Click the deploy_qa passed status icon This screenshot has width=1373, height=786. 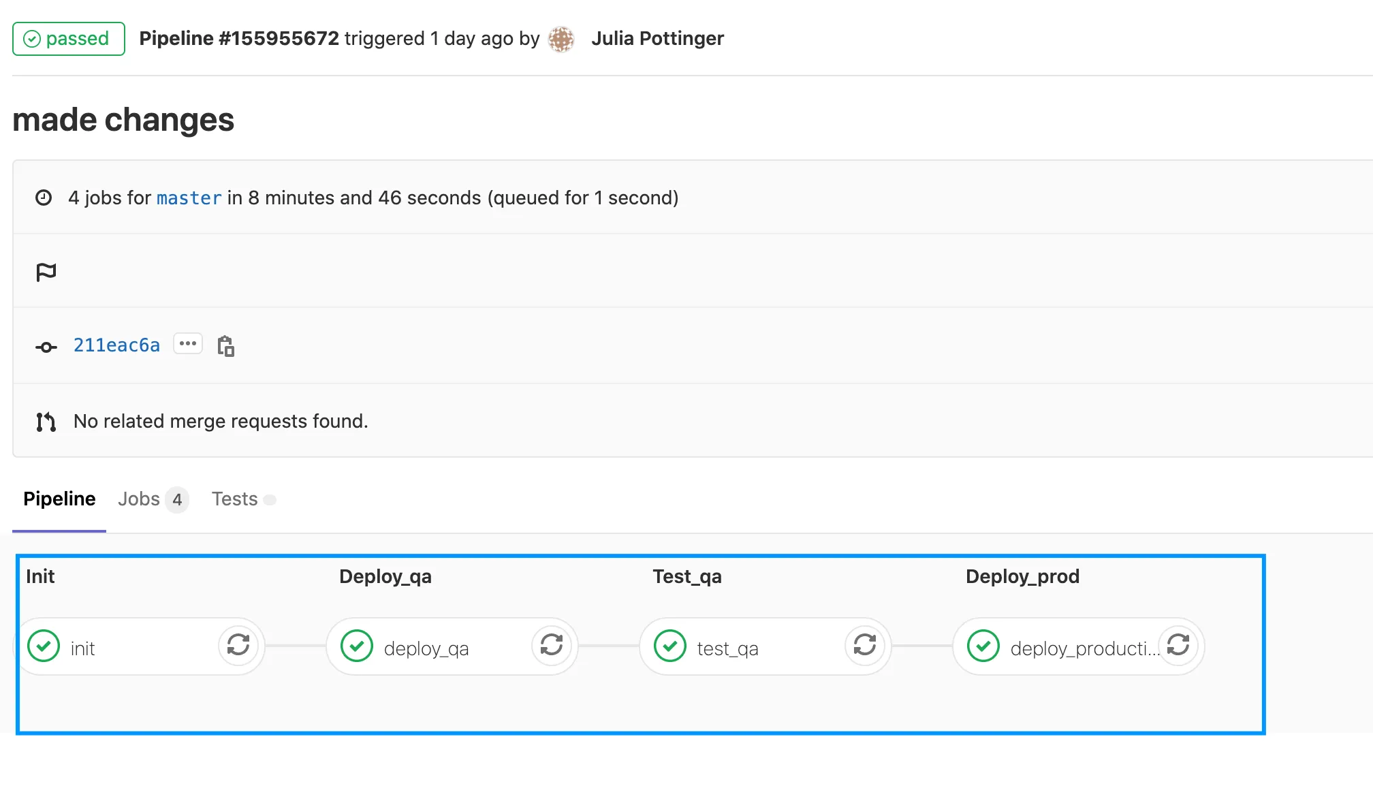click(x=357, y=646)
